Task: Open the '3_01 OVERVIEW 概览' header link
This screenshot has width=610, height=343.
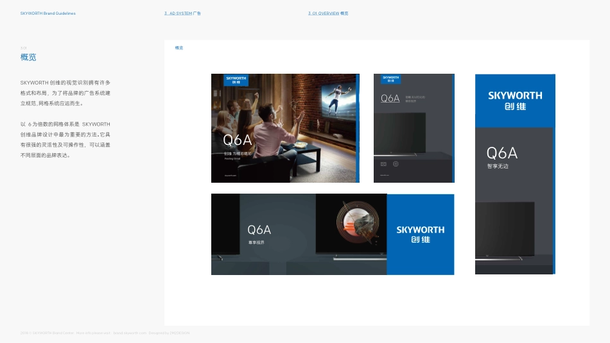Action: click(x=328, y=13)
